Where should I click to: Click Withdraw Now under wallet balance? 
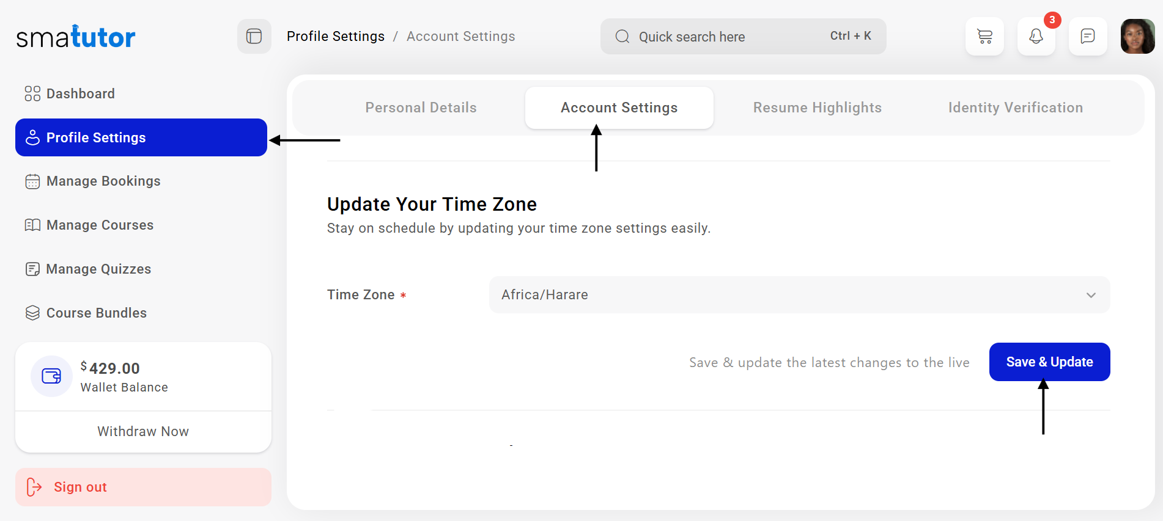pyautogui.click(x=143, y=431)
